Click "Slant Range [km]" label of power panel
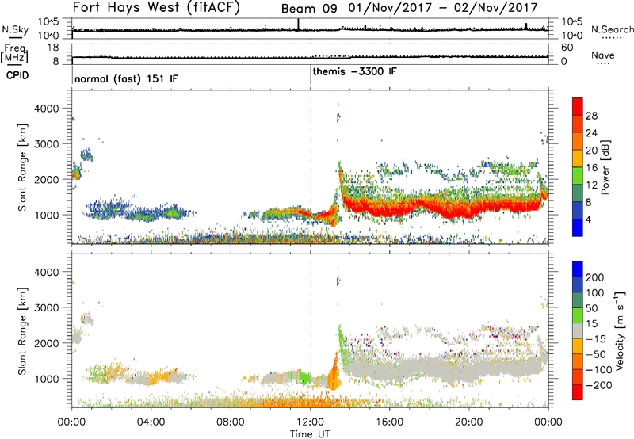The width and height of the screenshot is (634, 439). [x=22, y=167]
